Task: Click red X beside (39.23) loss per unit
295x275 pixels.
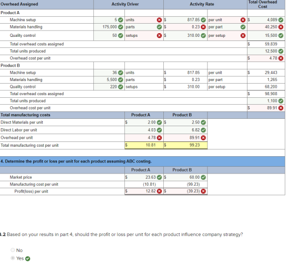Action: pyautogui.click(x=203, y=191)
